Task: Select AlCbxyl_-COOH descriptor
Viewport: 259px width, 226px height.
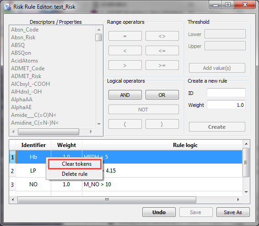Action: tap(30, 84)
